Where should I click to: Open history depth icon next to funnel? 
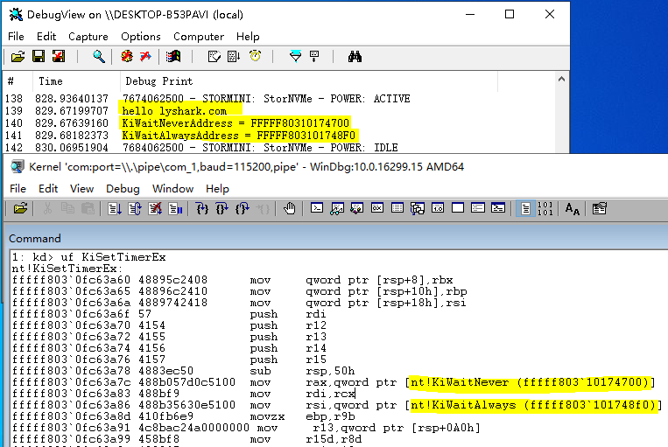(x=314, y=56)
